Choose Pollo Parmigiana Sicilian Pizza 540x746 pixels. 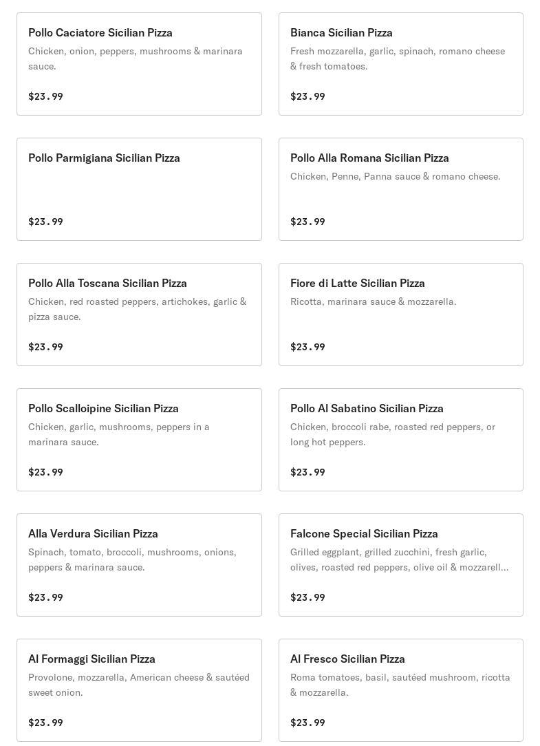click(104, 158)
